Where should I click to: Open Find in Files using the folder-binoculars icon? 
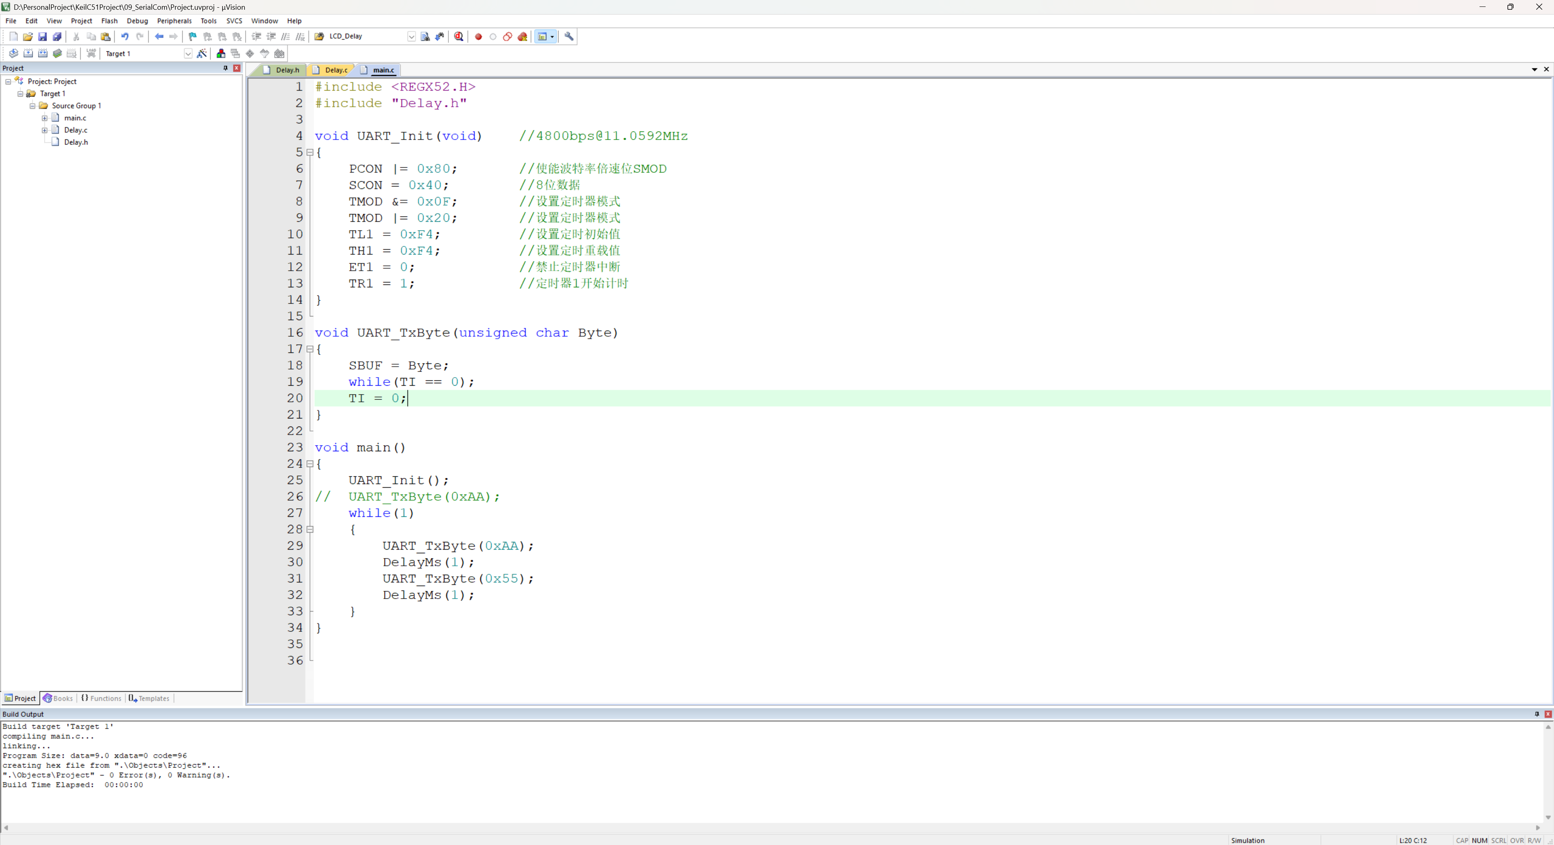(x=319, y=36)
